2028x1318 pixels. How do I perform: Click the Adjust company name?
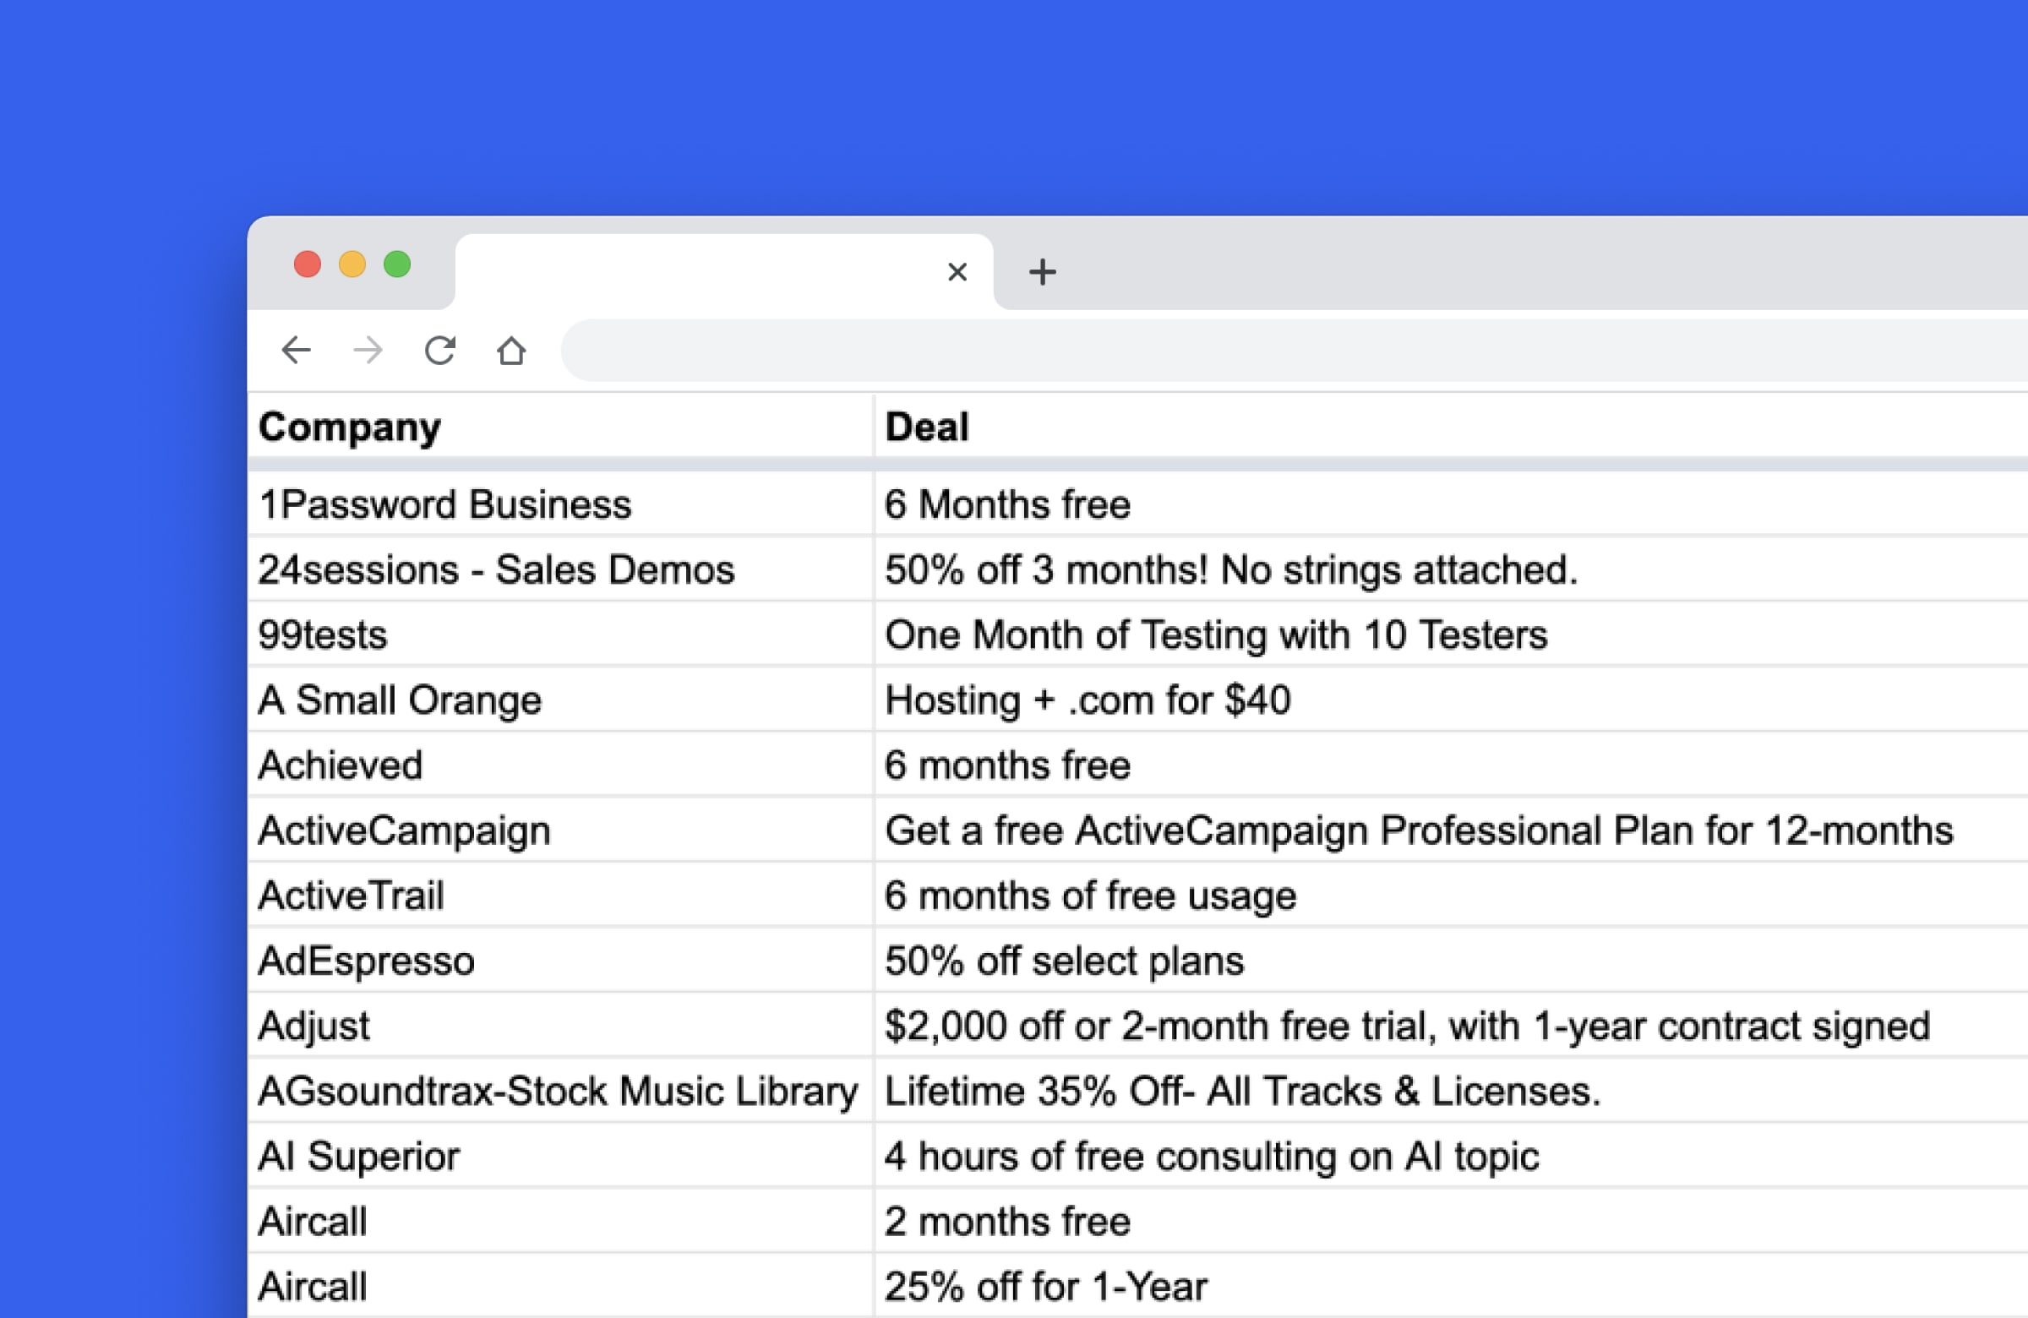coord(313,1026)
